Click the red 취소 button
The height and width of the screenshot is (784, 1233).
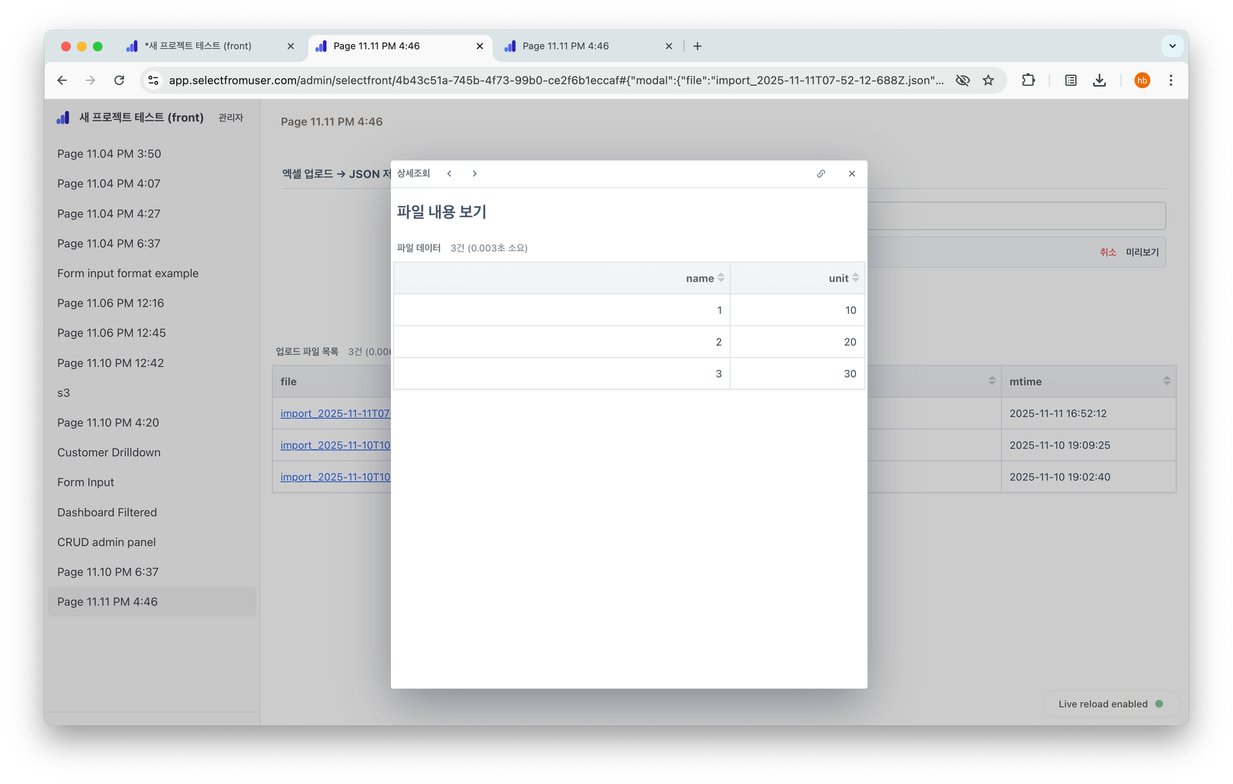[x=1108, y=252]
